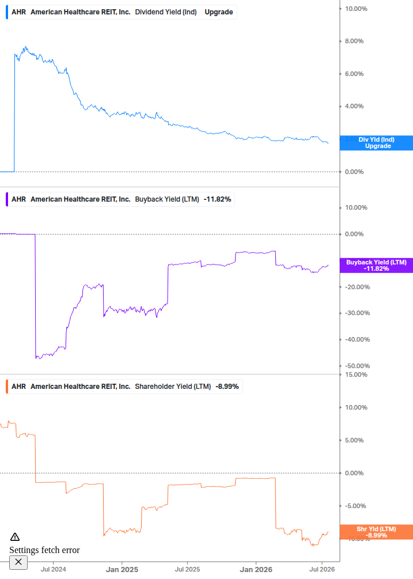
Task: Click the Div Yld (Ind) Upgrade axis tag
Action: pos(377,143)
